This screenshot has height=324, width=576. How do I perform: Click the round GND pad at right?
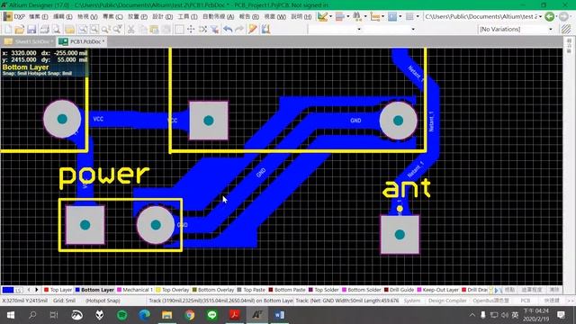click(398, 121)
